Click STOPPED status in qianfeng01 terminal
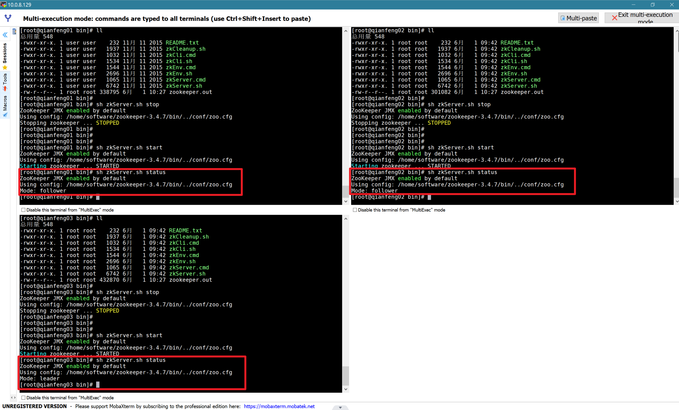The width and height of the screenshot is (679, 410). 107,123
